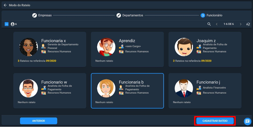Click the name Funcionario w
The image size is (253, 127).
[54, 82]
